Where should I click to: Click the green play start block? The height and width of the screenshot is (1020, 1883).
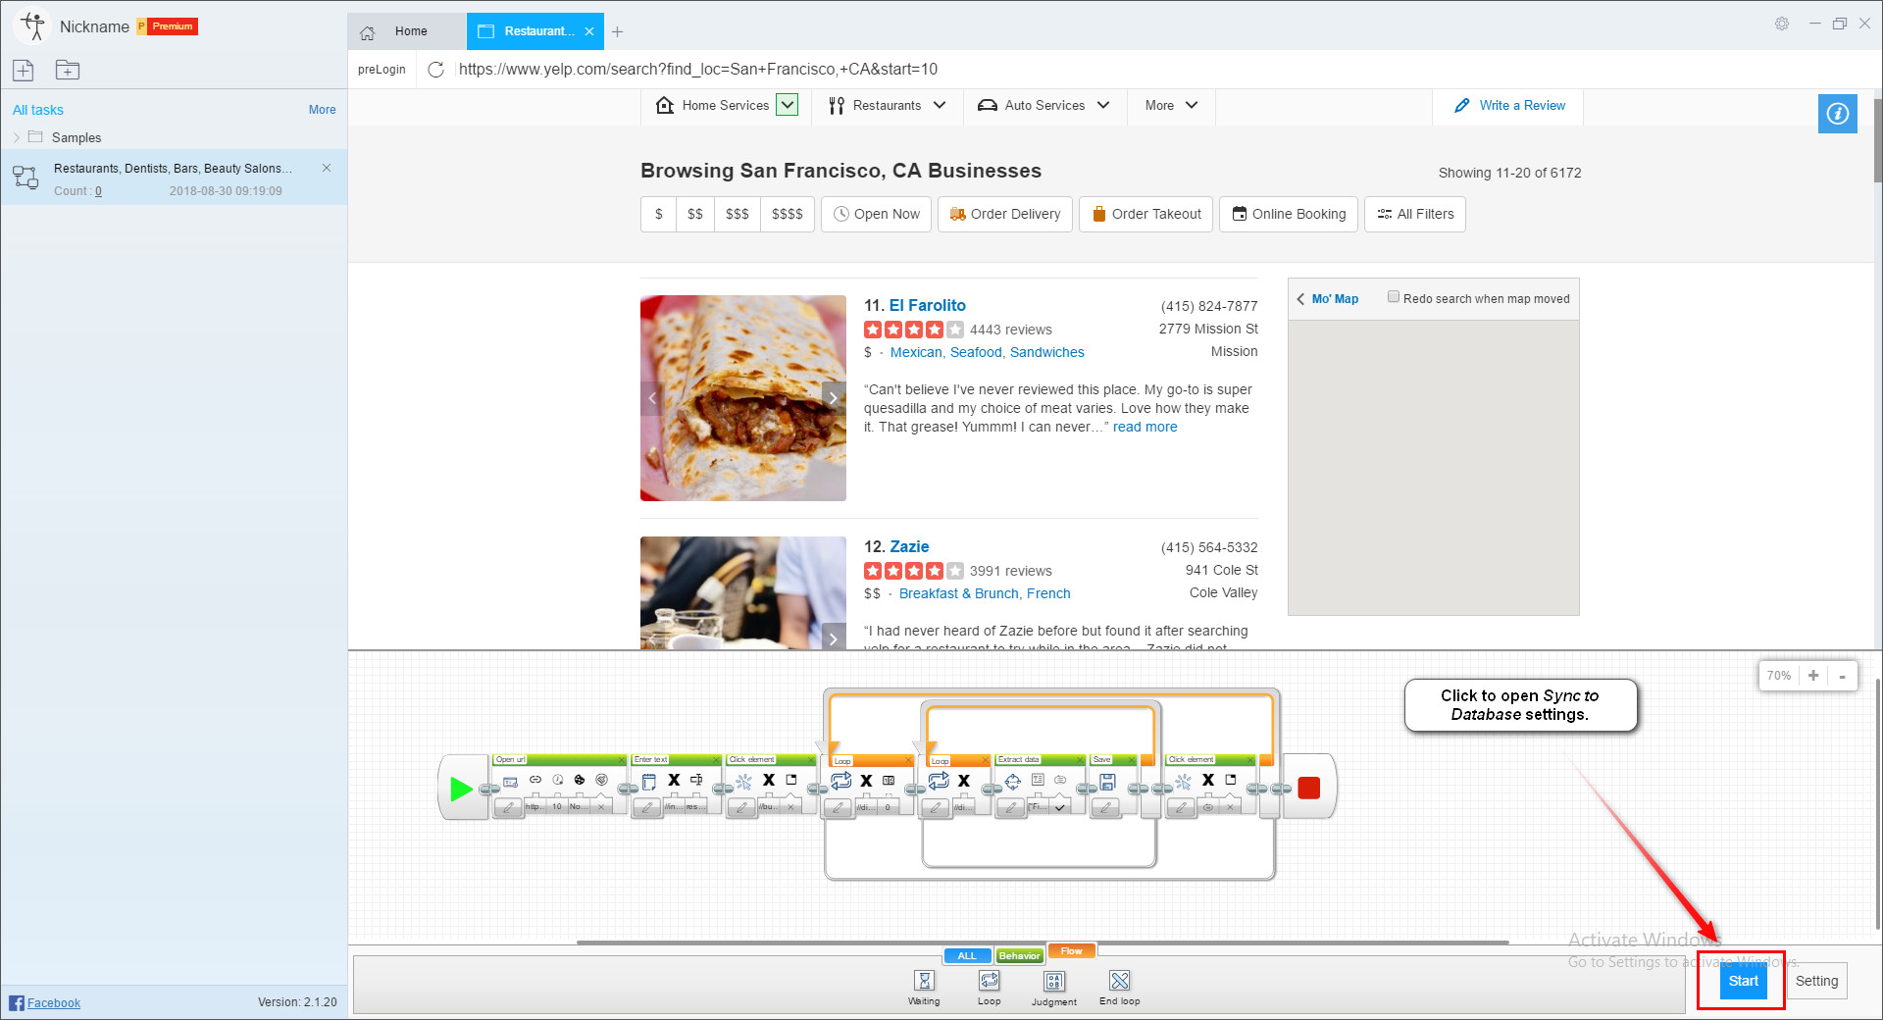[x=461, y=789]
